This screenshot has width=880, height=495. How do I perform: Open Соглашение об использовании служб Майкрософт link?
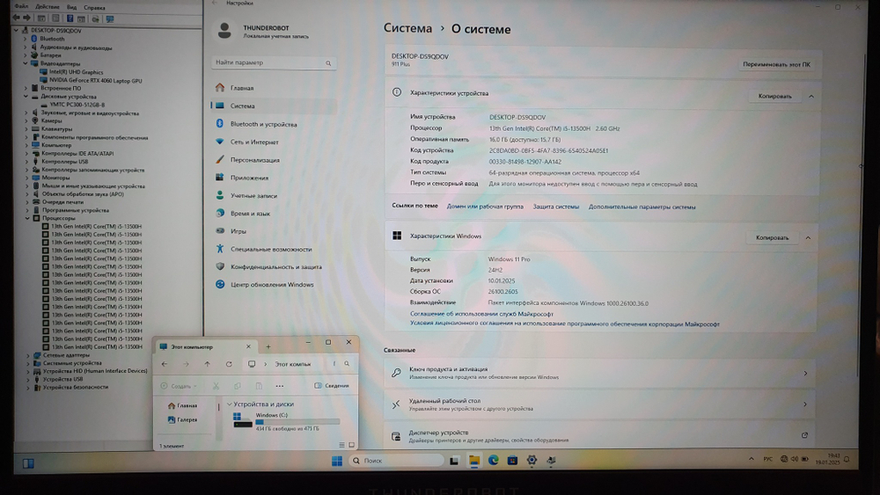(481, 314)
